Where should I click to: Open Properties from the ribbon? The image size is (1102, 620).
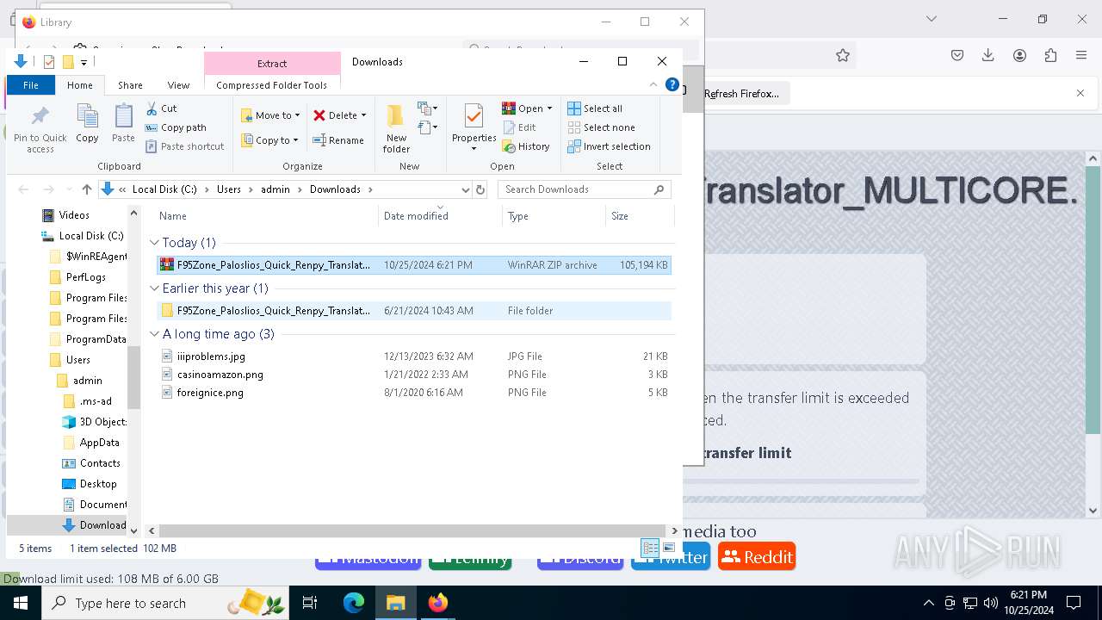474,127
